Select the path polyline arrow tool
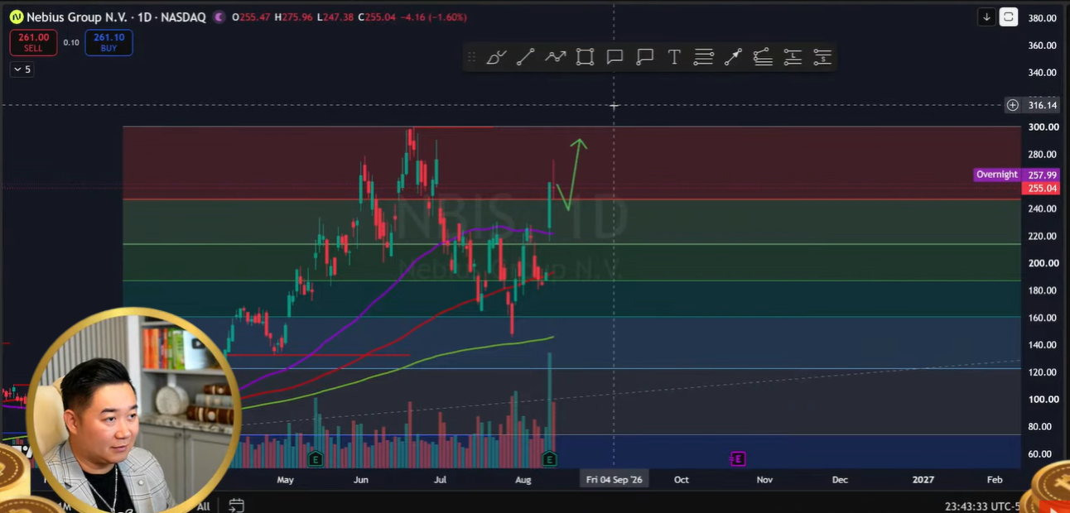Screen dimensions: 1070x513 [x=555, y=57]
